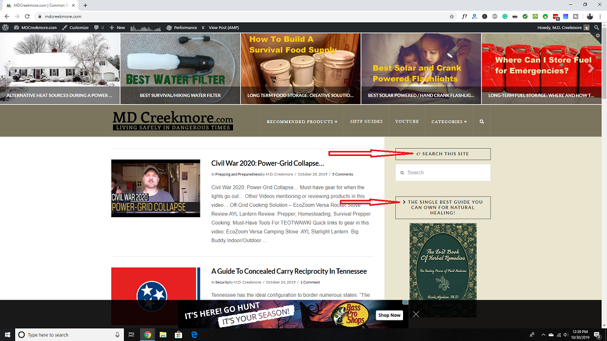Click Howdy, M.D. Creekmore account menu

coord(563,27)
